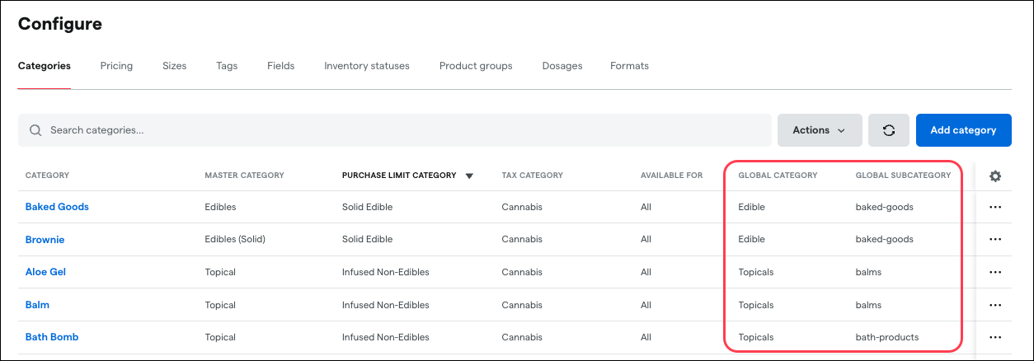Open the more options menu for Baked Goods
The width and height of the screenshot is (1034, 361).
[x=995, y=207]
